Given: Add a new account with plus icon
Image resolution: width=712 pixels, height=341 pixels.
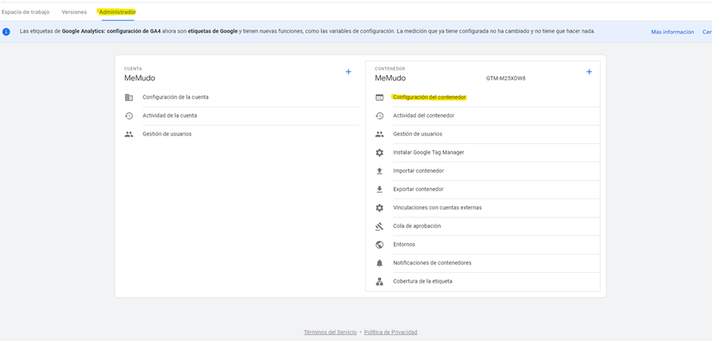Looking at the screenshot, I should pyautogui.click(x=348, y=72).
